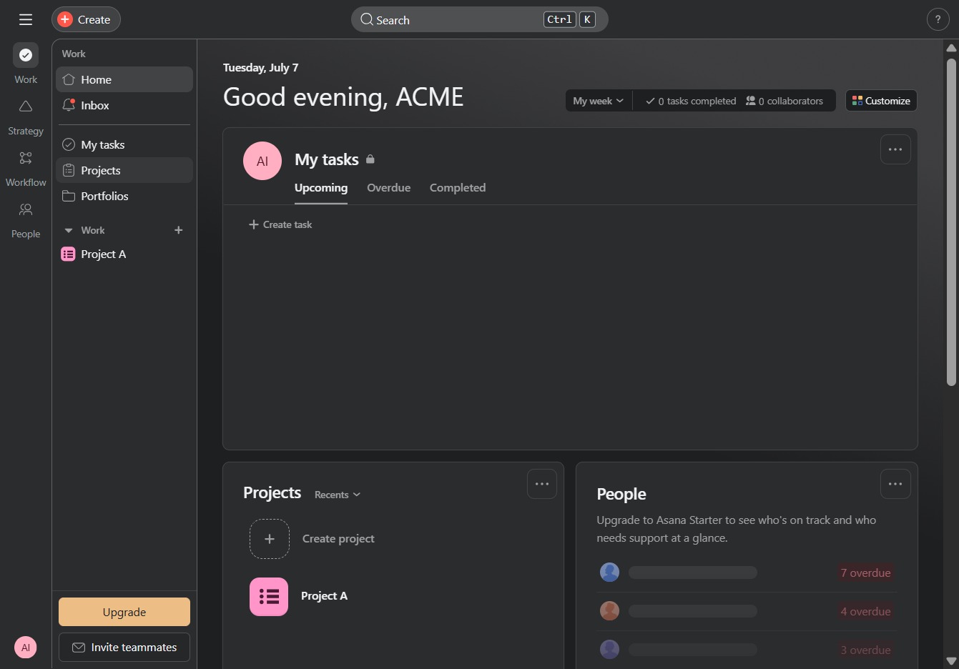Screen dimensions: 959x669
Task: Switch to Overdue tab
Action: click(x=389, y=188)
